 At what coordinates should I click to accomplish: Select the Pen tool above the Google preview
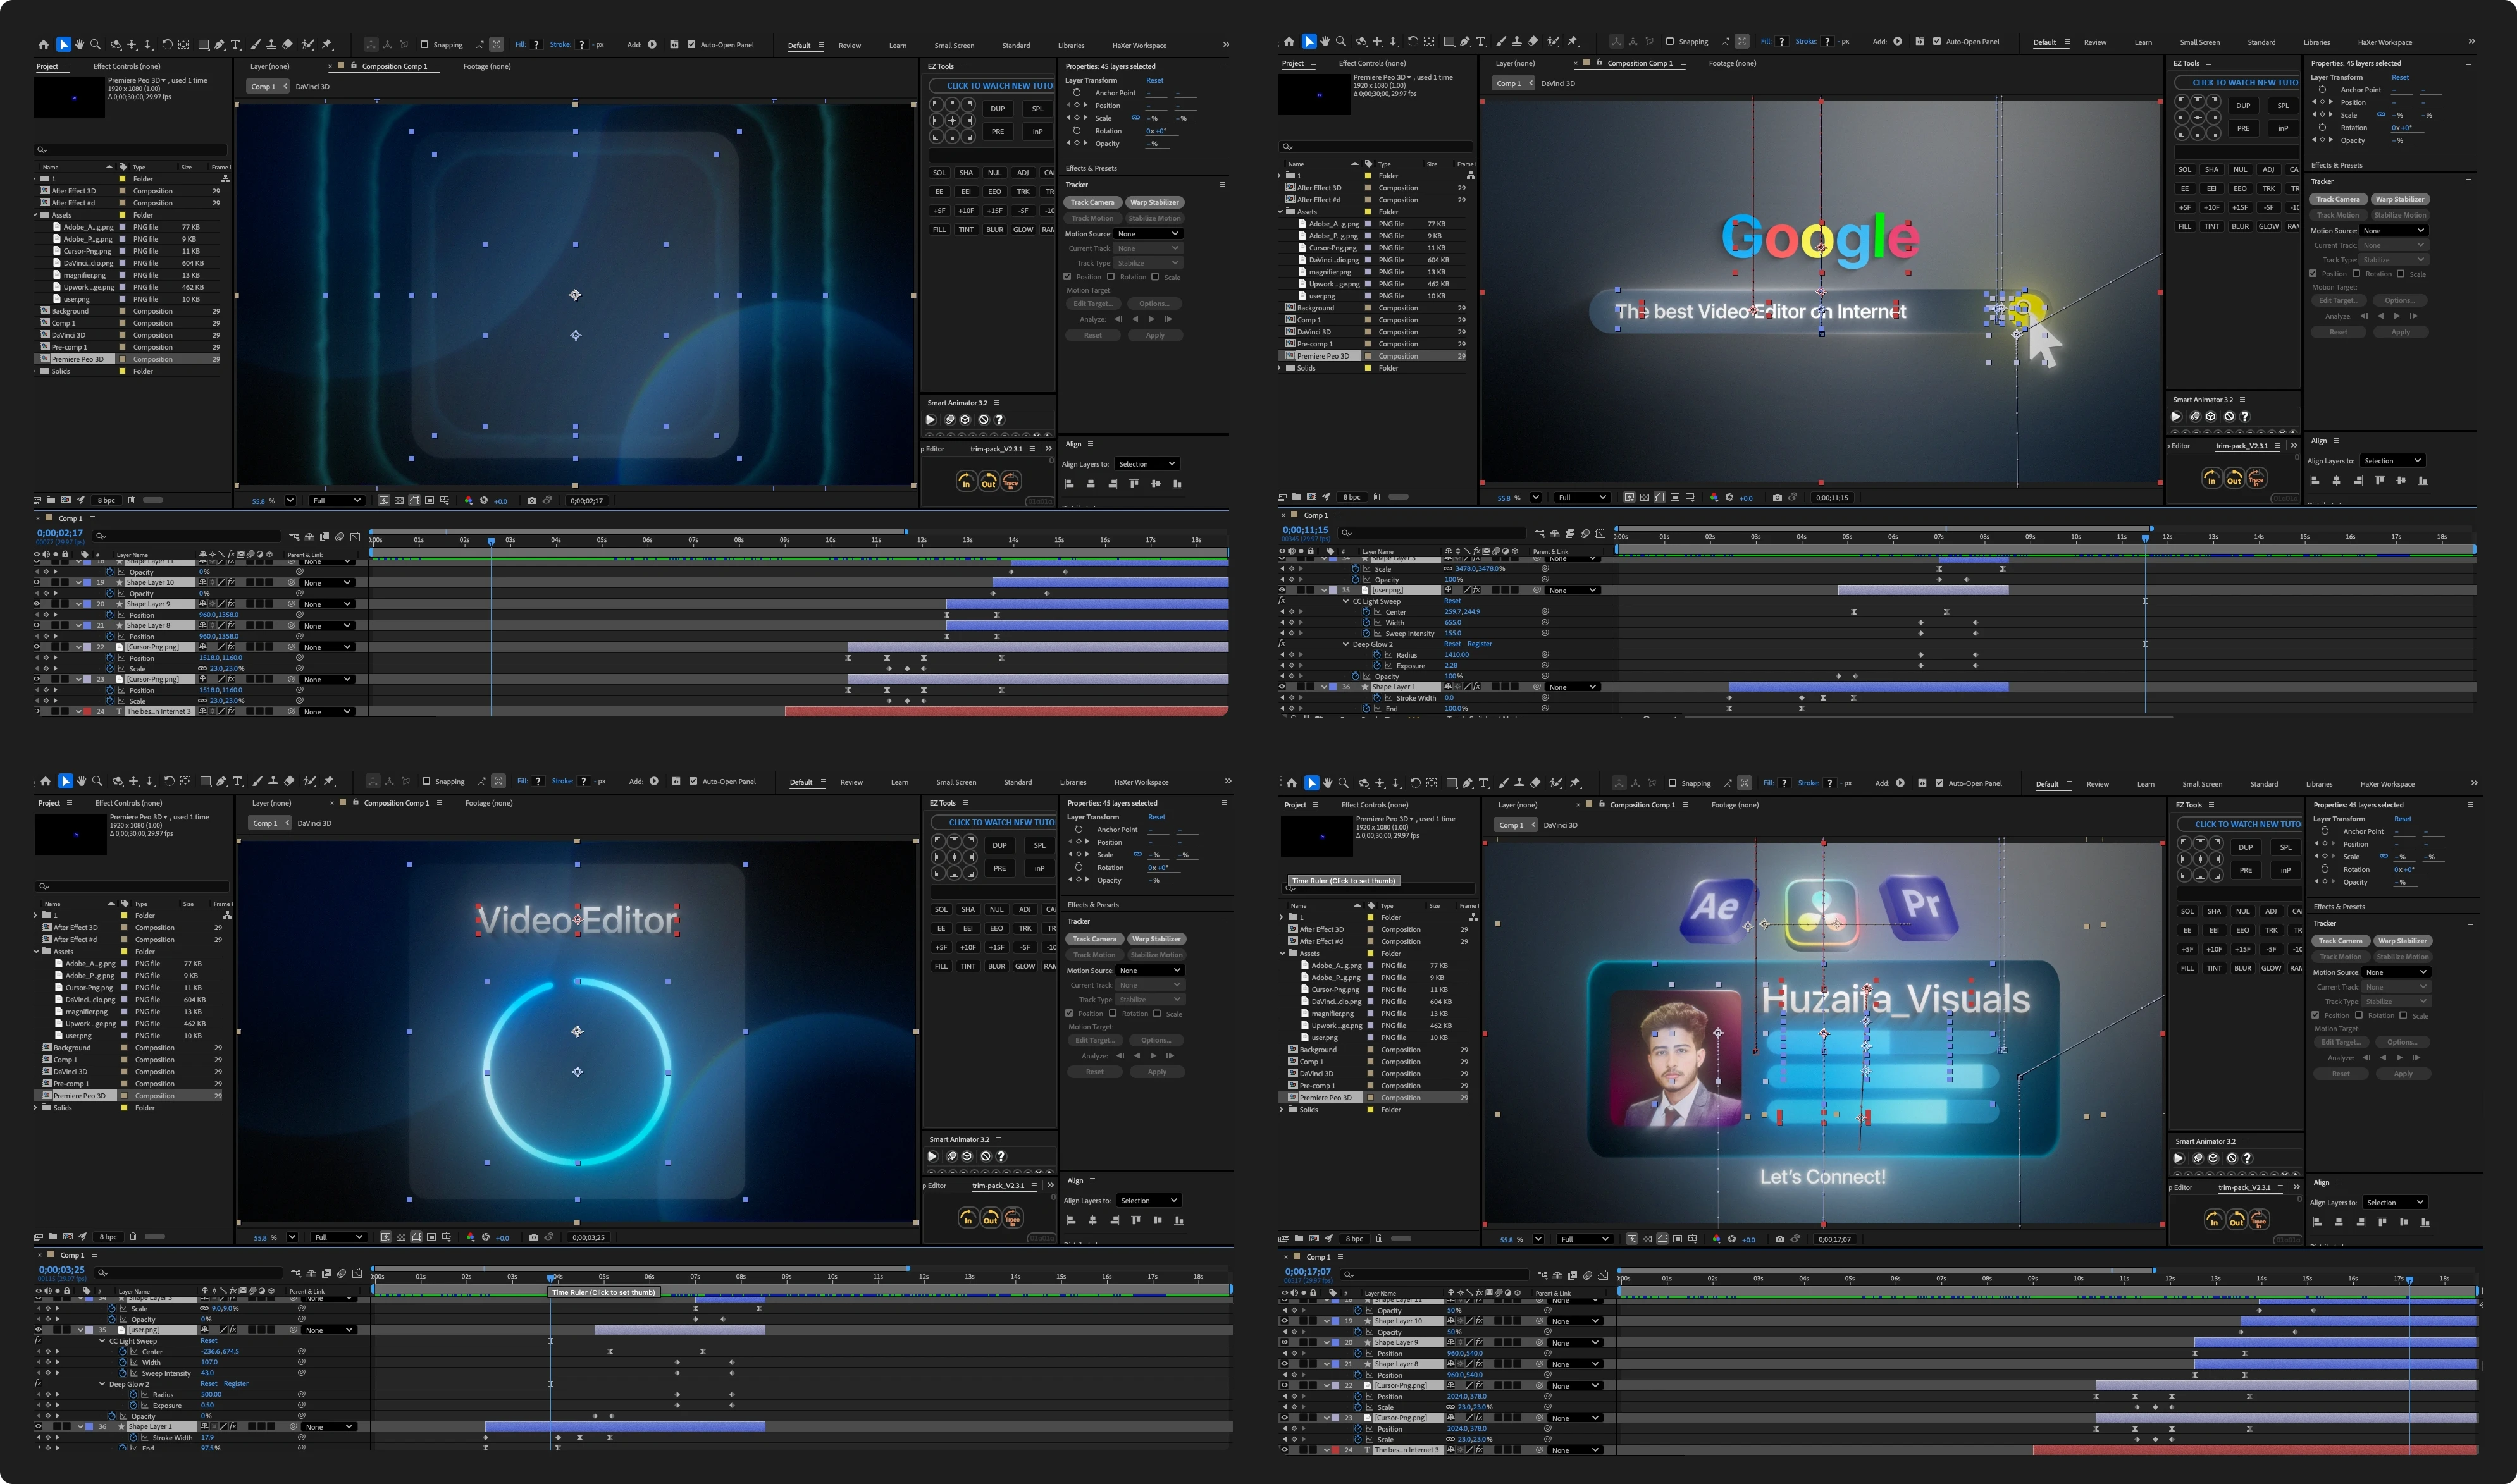pyautogui.click(x=1464, y=42)
